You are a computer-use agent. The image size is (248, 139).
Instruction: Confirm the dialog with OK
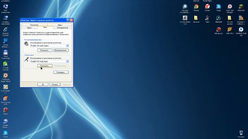point(43,85)
